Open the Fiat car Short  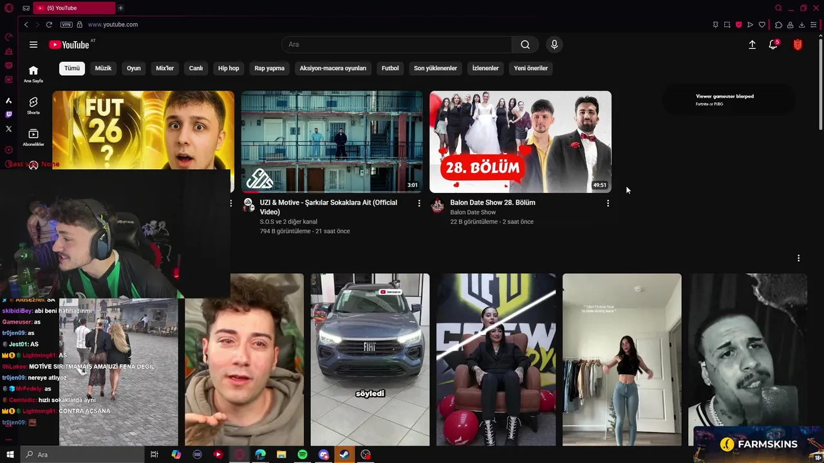click(370, 359)
